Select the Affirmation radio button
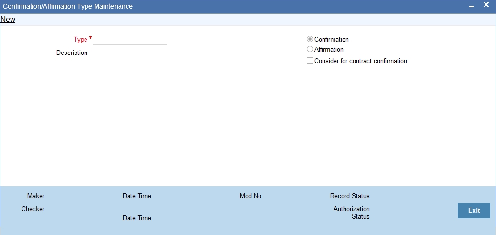The image size is (496, 235). tap(310, 49)
